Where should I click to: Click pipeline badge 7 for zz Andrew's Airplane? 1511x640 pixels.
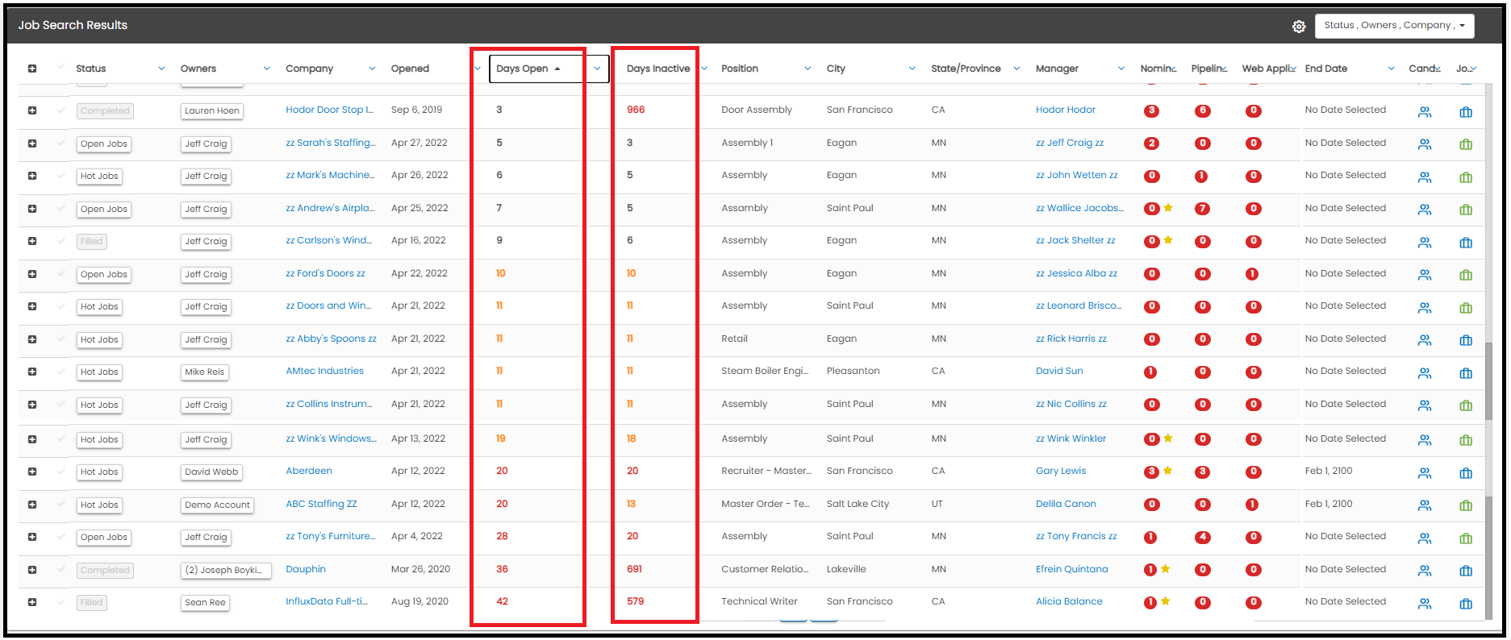click(1203, 209)
